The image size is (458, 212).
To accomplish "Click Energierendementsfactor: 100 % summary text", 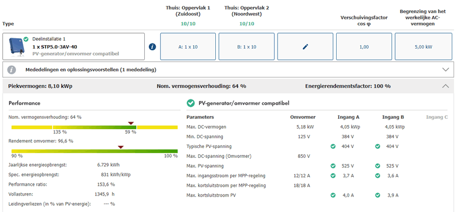I will [348, 86].
